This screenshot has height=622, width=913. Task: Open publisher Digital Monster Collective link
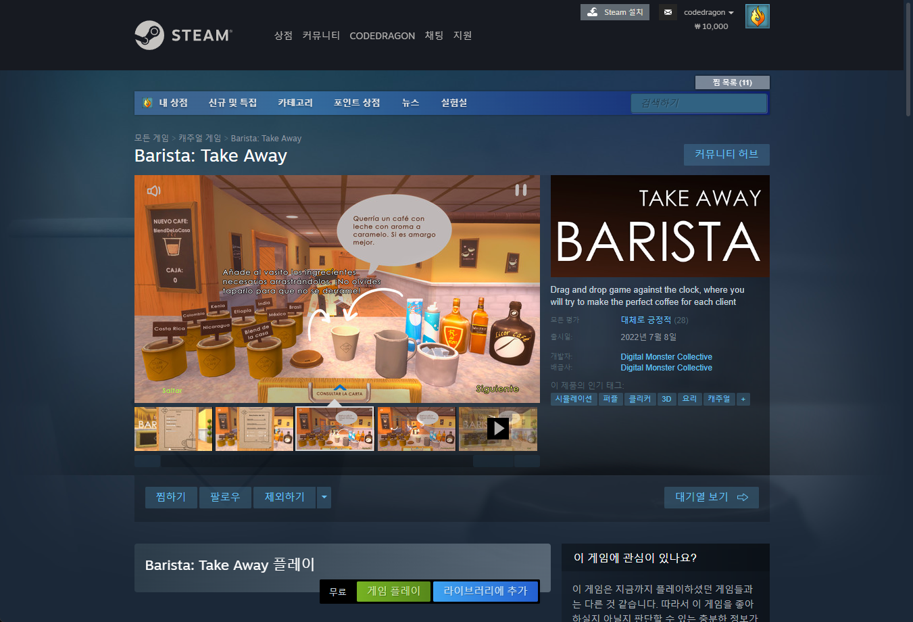point(666,368)
